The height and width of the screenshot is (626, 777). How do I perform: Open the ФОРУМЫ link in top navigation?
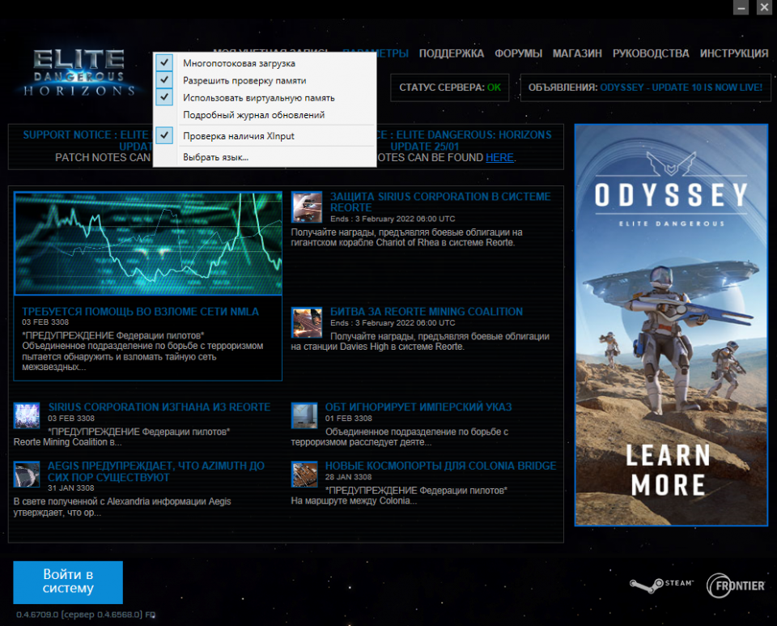click(x=518, y=53)
